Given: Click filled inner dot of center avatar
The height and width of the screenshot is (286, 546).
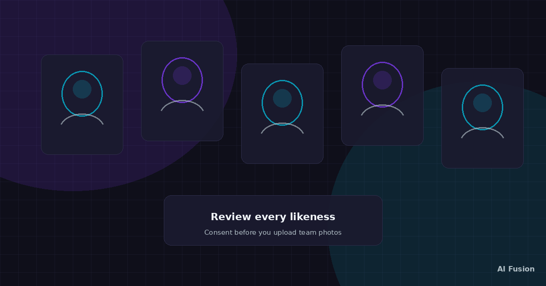Looking at the screenshot, I should pyautogui.click(x=282, y=98).
